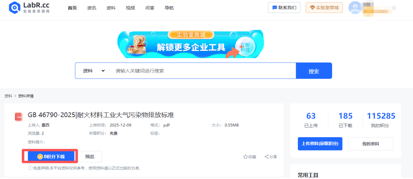Open 资讯 navigation item
The height and width of the screenshot is (179, 413).
[x=92, y=8]
